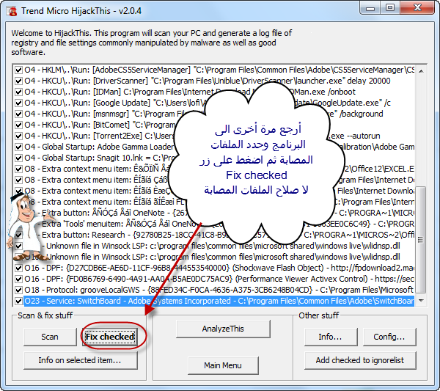Uncheck the IDMan entry checkbox
The image size is (440, 391).
pyautogui.click(x=18, y=92)
